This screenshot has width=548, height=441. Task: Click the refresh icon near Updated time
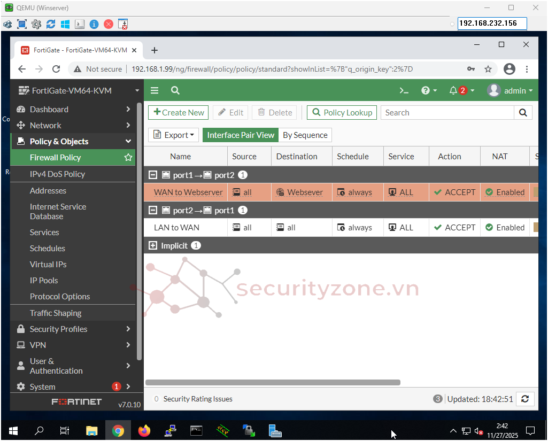point(525,399)
